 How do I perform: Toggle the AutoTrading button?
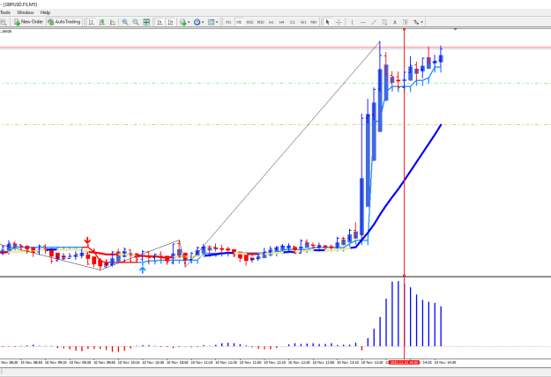coord(64,22)
